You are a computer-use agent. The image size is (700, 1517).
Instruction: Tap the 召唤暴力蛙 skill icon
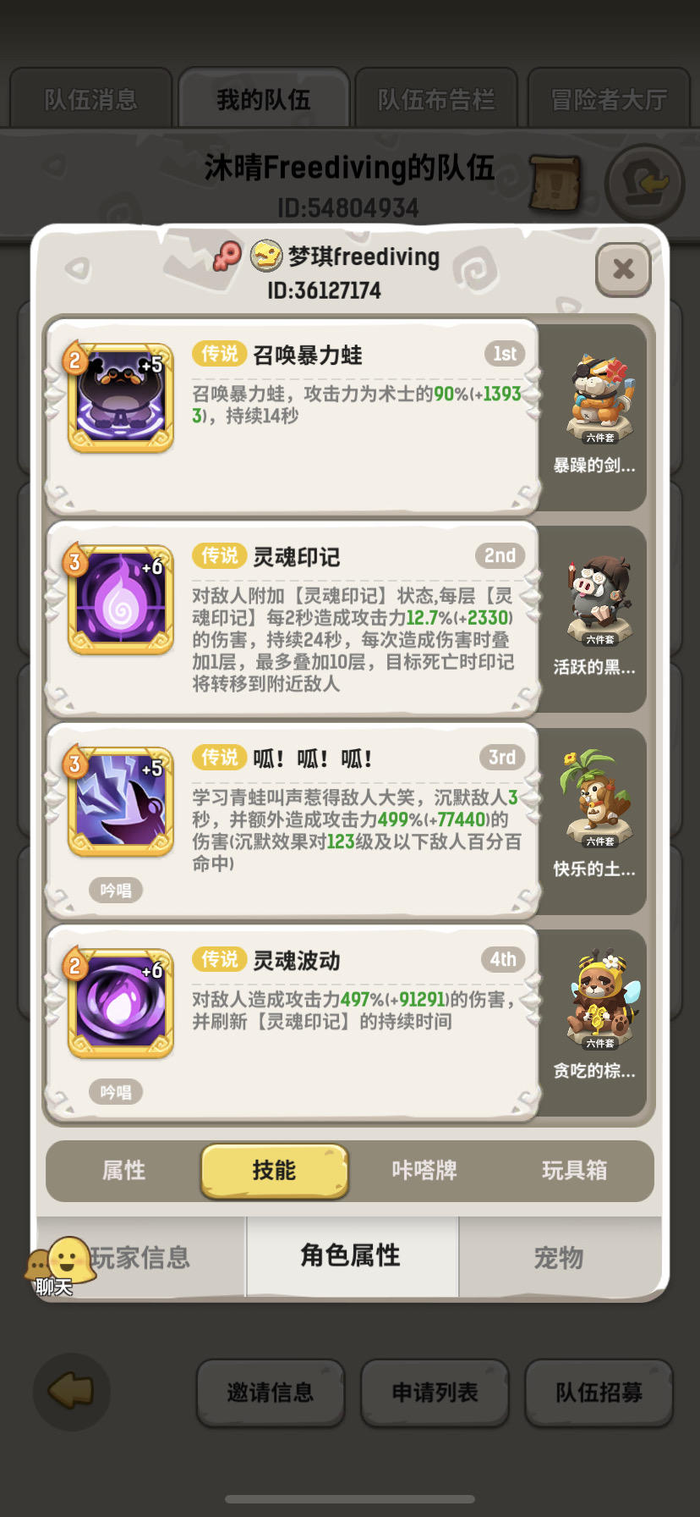[121, 396]
